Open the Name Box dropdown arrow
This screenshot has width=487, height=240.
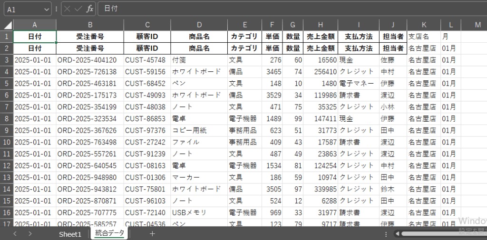tap(46, 9)
